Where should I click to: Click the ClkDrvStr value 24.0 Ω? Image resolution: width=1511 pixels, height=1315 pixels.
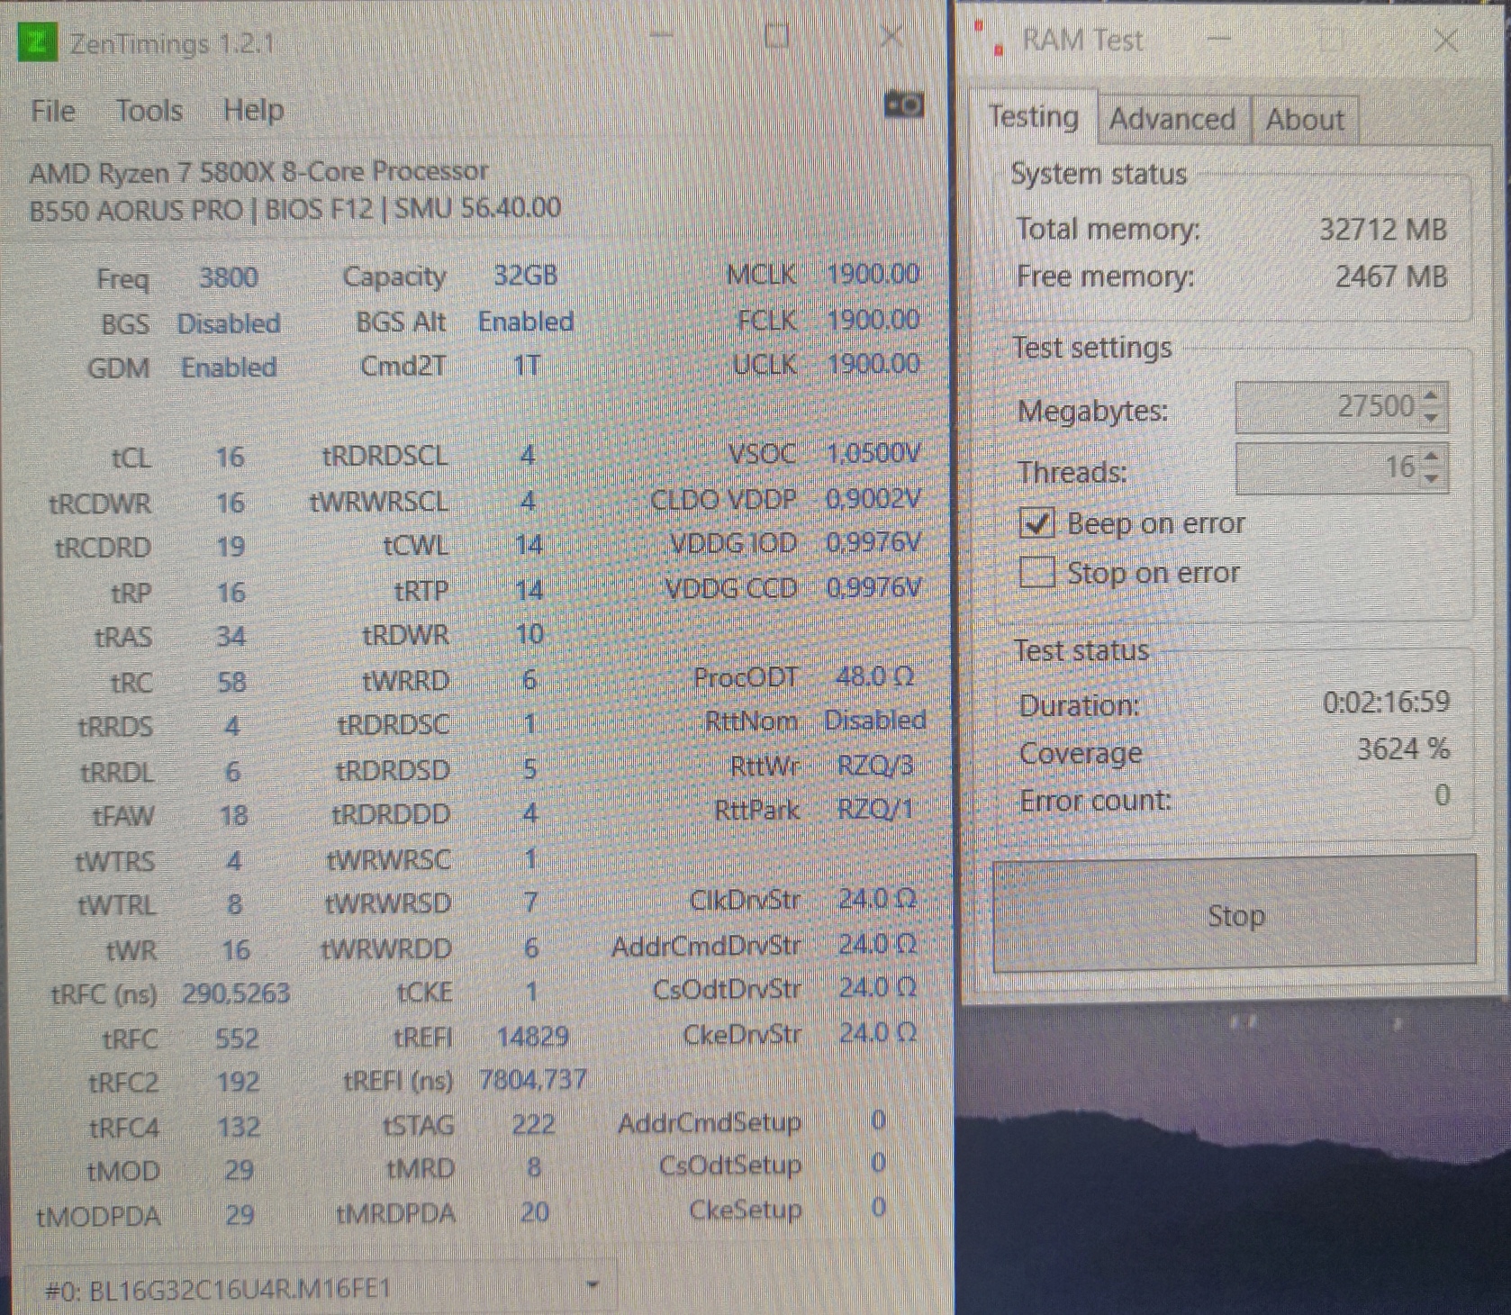[x=878, y=899]
